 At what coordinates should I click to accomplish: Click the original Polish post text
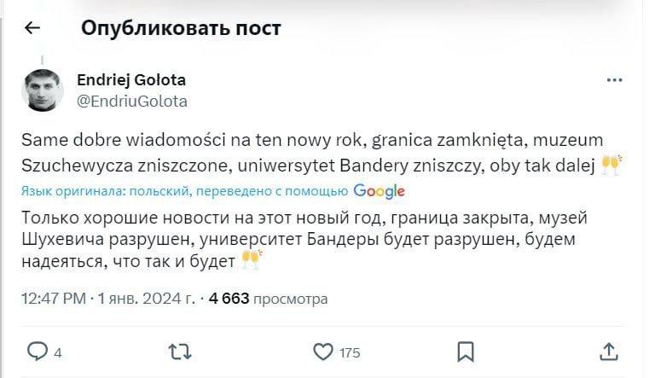point(307,152)
